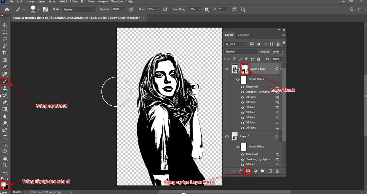Pick the Eyedropper tool
367x194 pixels.
(5, 67)
